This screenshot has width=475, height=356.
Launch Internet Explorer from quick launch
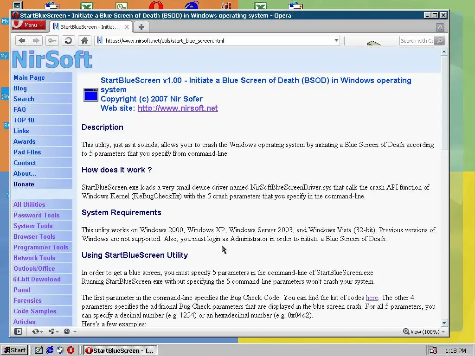[x=50, y=350]
